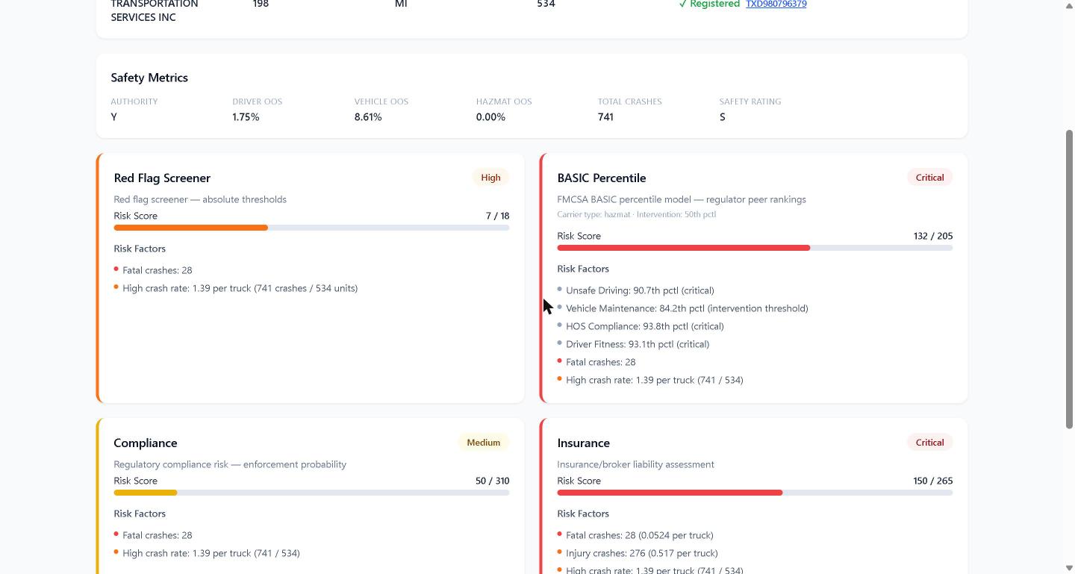Click the Insurance risk score progress bar
Image resolution: width=1075 pixels, height=574 pixels.
tap(755, 493)
